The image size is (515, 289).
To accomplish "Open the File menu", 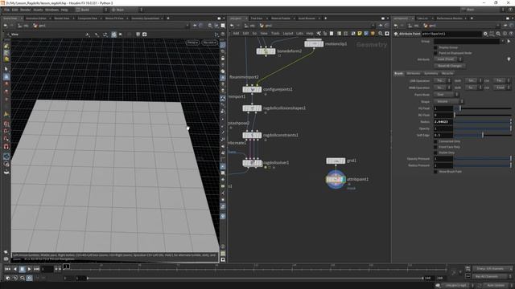I will pos(6,10).
